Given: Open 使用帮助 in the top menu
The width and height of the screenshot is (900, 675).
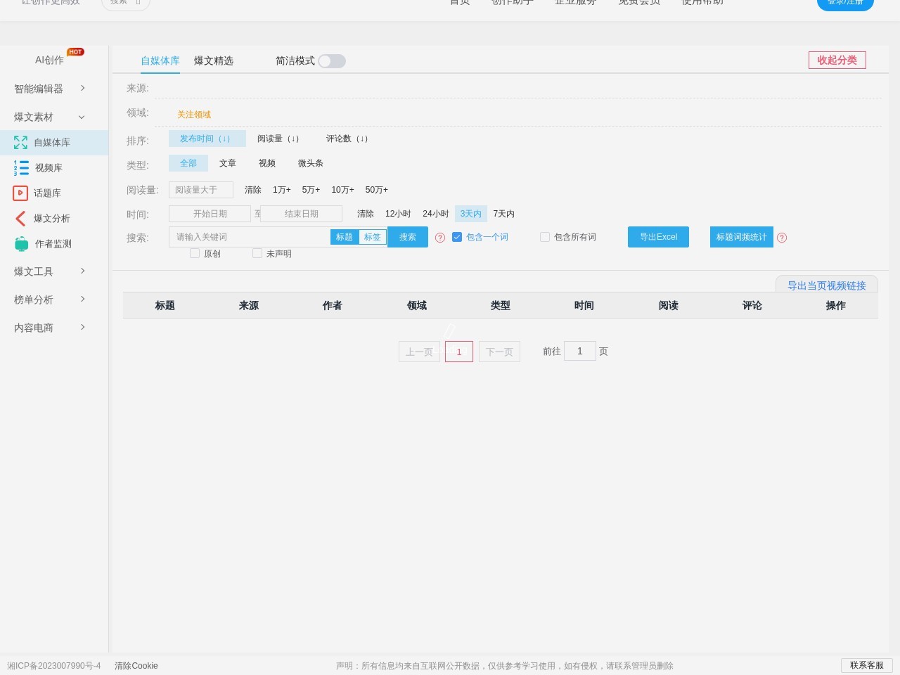Looking at the screenshot, I should coord(701,2).
